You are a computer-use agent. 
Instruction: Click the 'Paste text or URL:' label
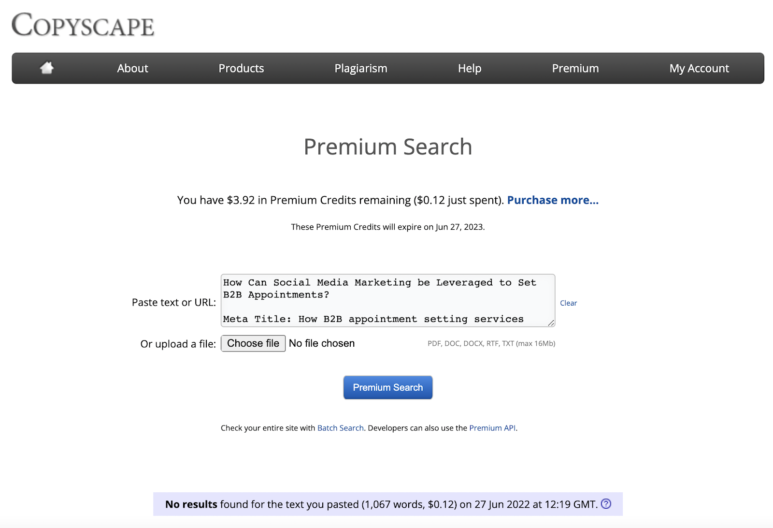coord(174,303)
